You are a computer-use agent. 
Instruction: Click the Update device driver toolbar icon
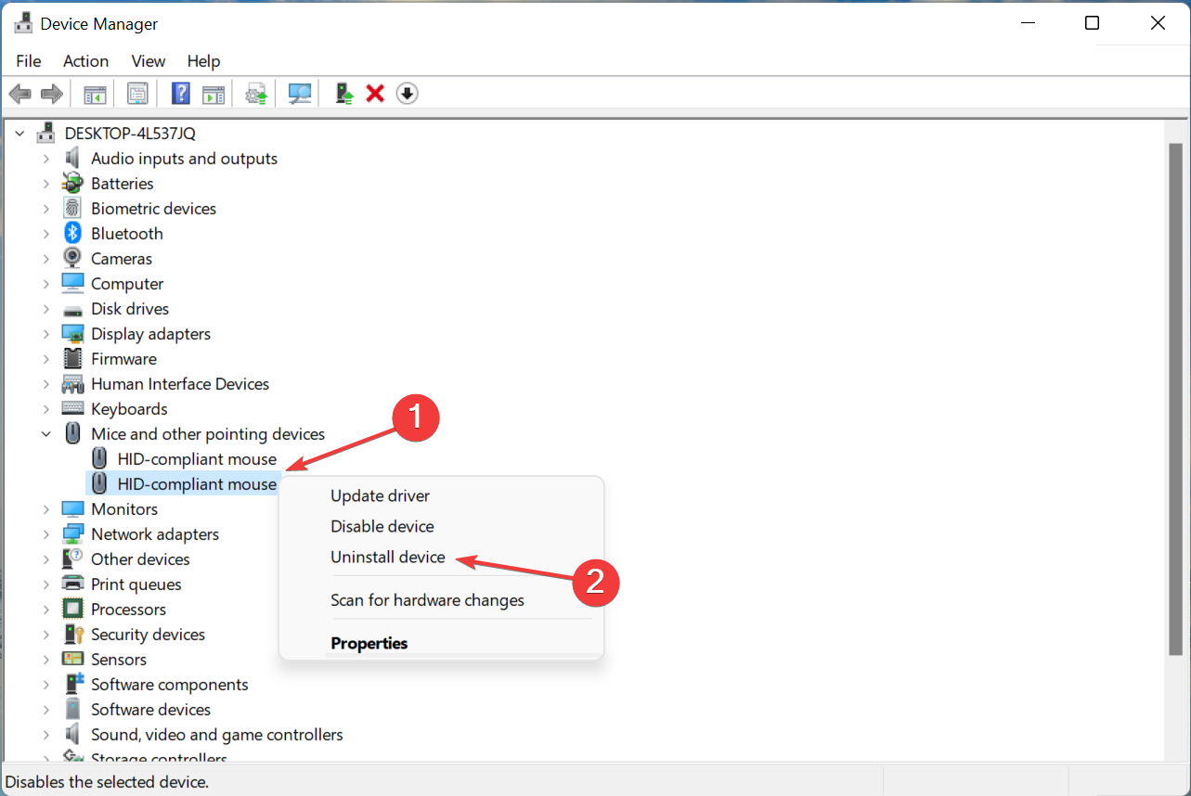coord(344,94)
